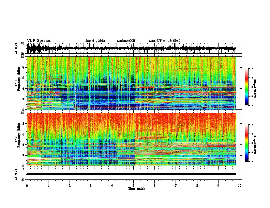
Task: Click time axis tick label "2"
Action: pyautogui.click(x=70, y=186)
